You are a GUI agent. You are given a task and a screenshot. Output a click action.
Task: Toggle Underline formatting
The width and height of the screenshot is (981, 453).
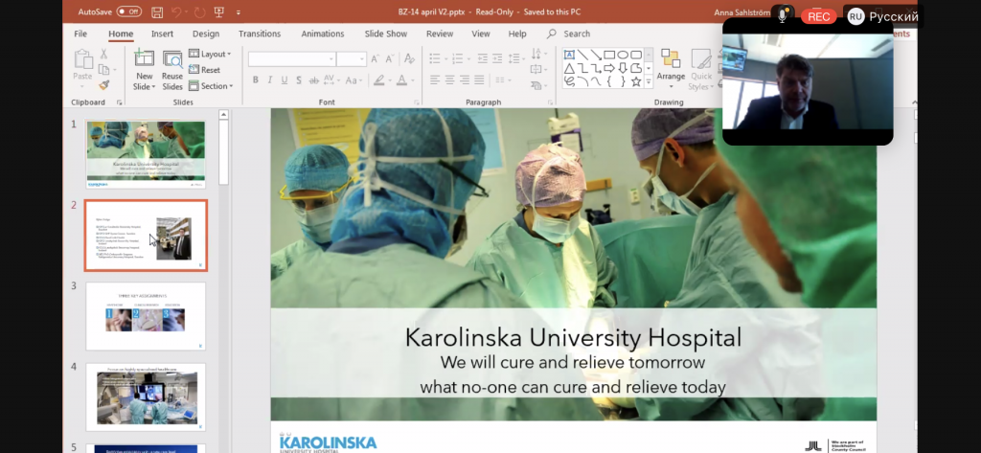pyautogui.click(x=284, y=80)
